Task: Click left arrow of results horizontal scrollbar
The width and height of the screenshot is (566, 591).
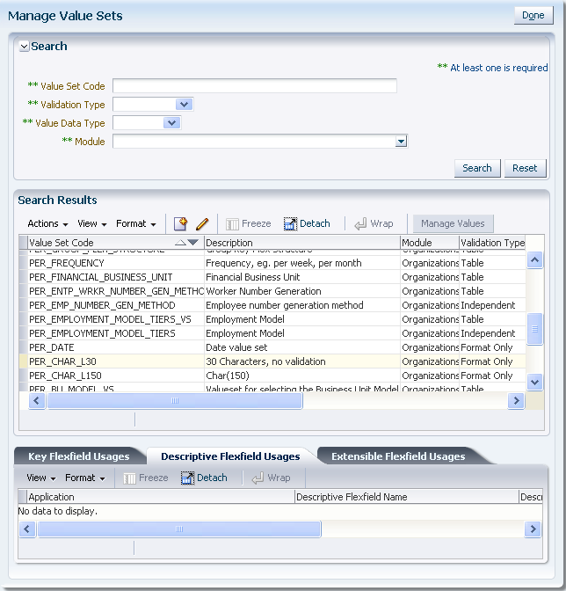Action: pos(37,401)
